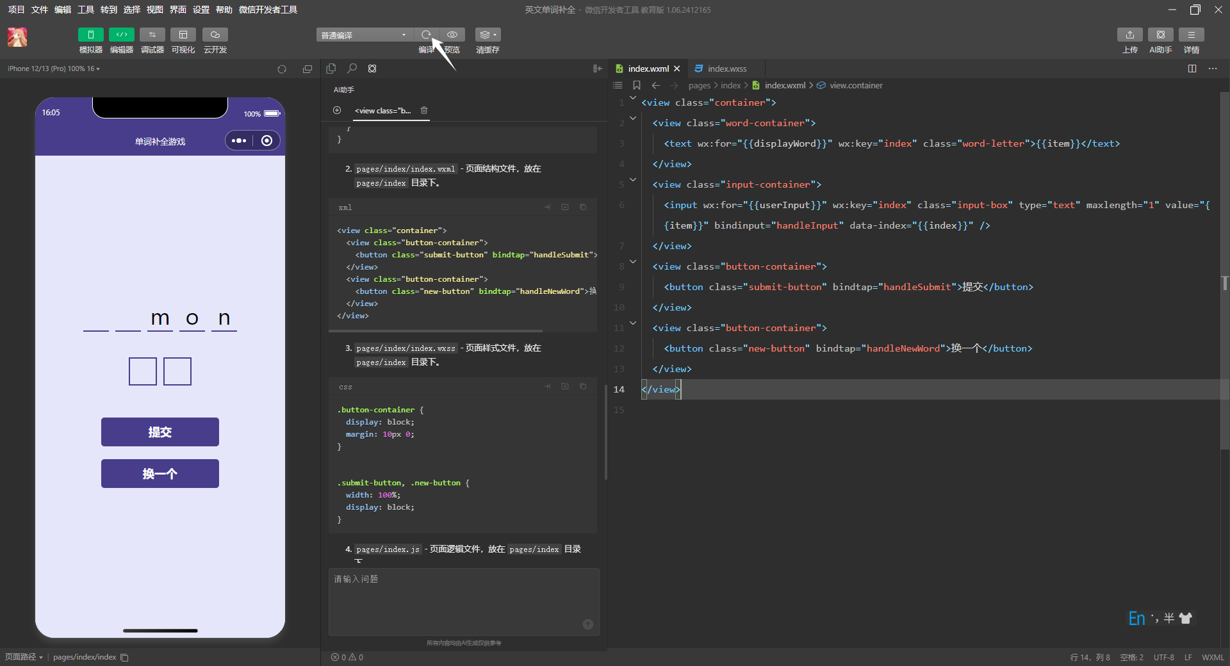Viewport: 1230px width, 666px height.
Task: Toggle the 模拟器 simulator panel button
Action: coord(90,35)
